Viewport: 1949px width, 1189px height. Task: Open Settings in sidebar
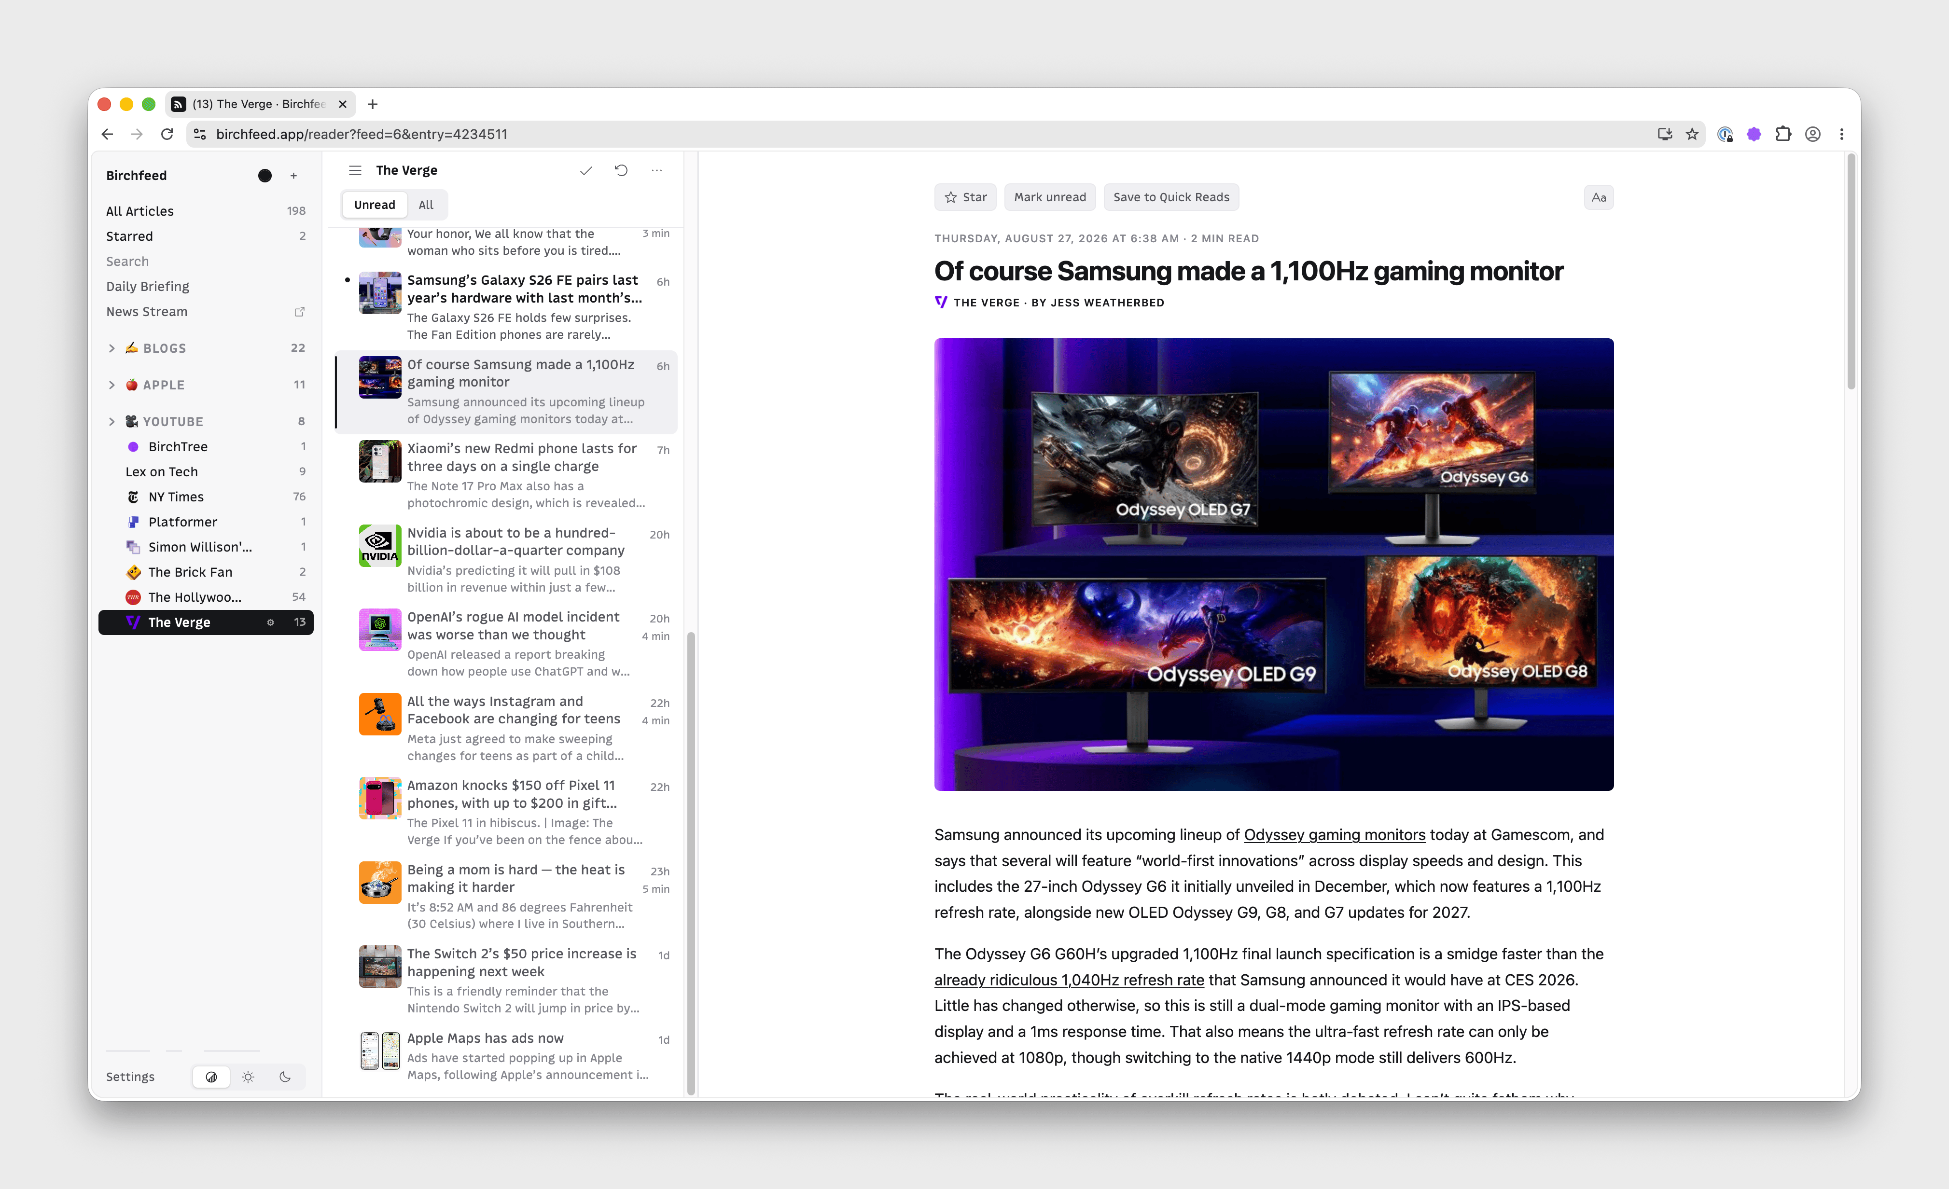pos(130,1077)
